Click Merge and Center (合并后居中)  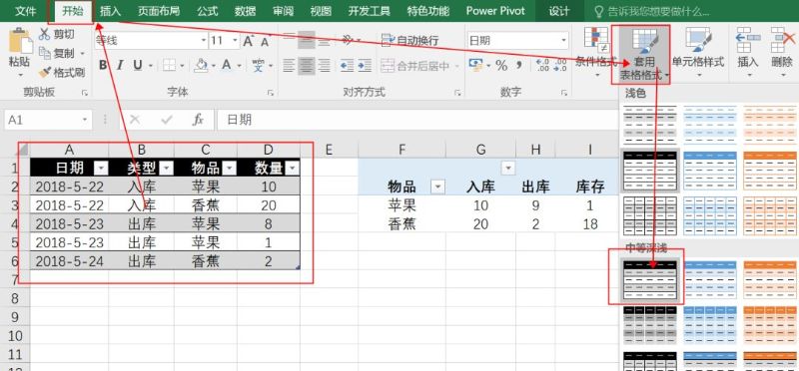pyautogui.click(x=415, y=66)
